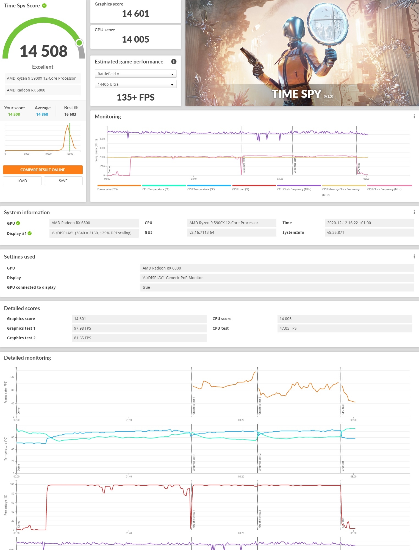The height and width of the screenshot is (550, 419).
Task: Open the Battlefield V game dropdown
Action: coord(135,74)
